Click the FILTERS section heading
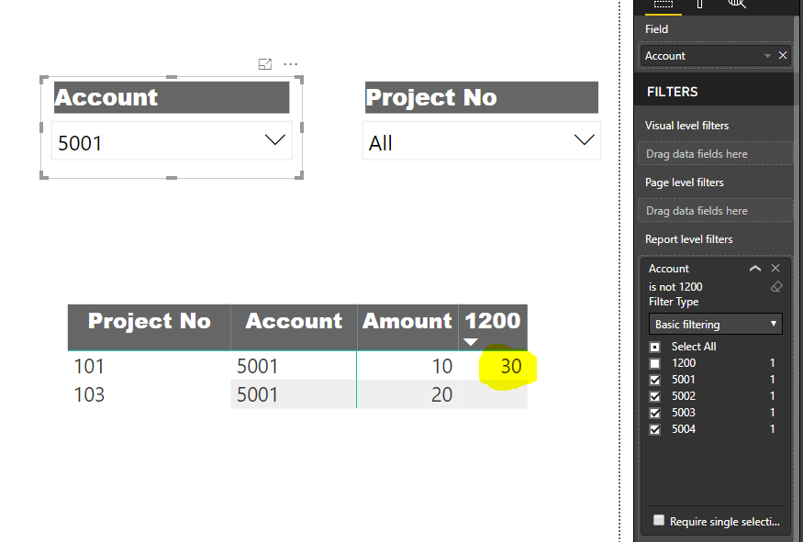The image size is (803, 542). coord(672,92)
